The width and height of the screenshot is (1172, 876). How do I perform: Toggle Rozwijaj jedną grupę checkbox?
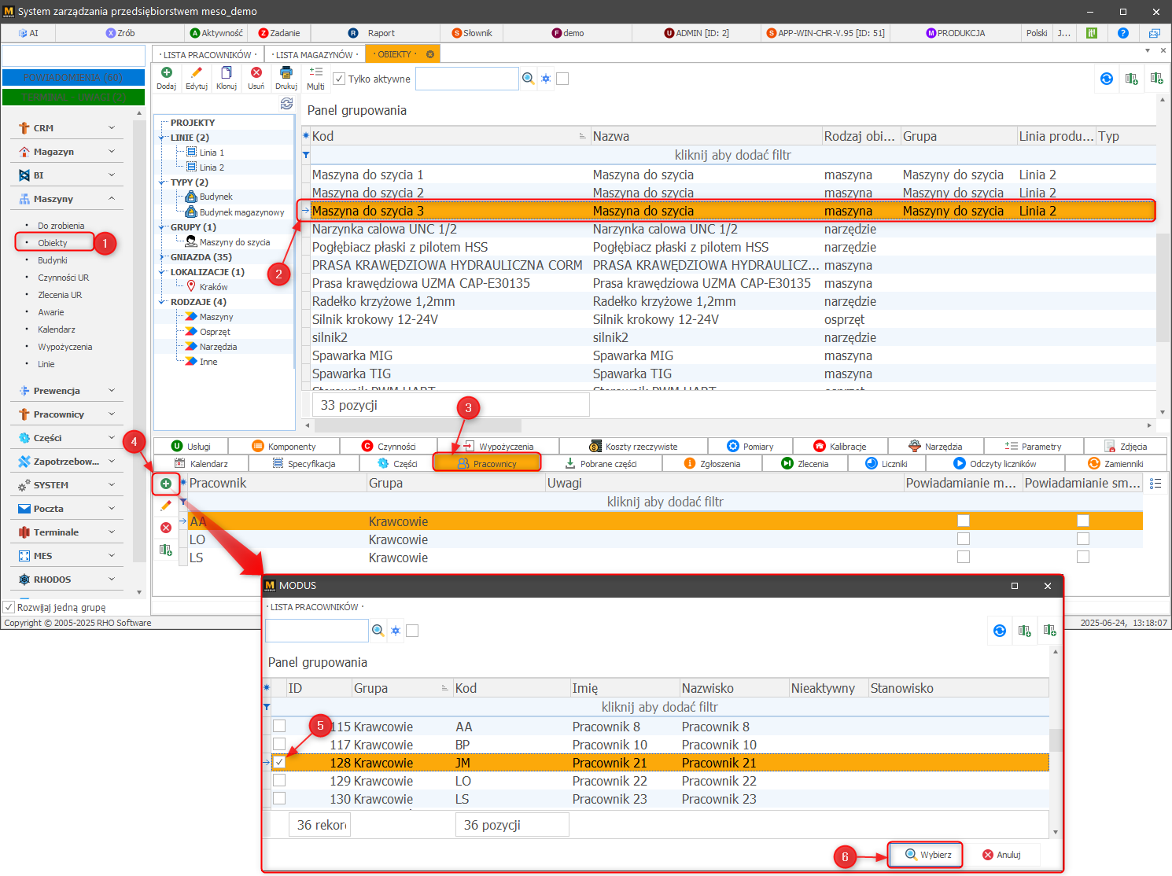click(x=9, y=607)
